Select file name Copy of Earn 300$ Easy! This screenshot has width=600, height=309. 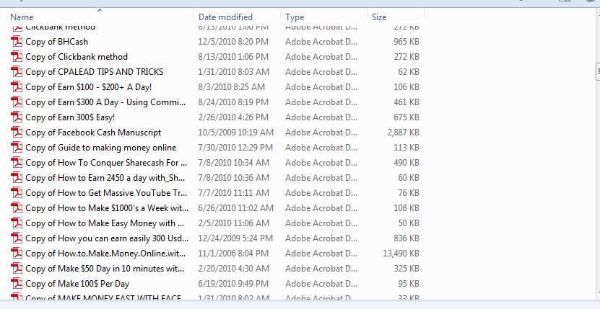(70, 117)
